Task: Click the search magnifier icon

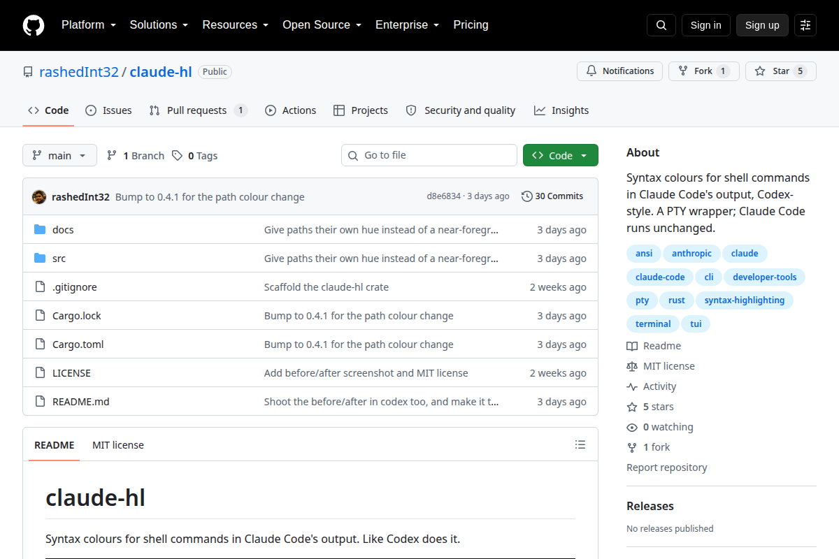Action: (x=661, y=25)
